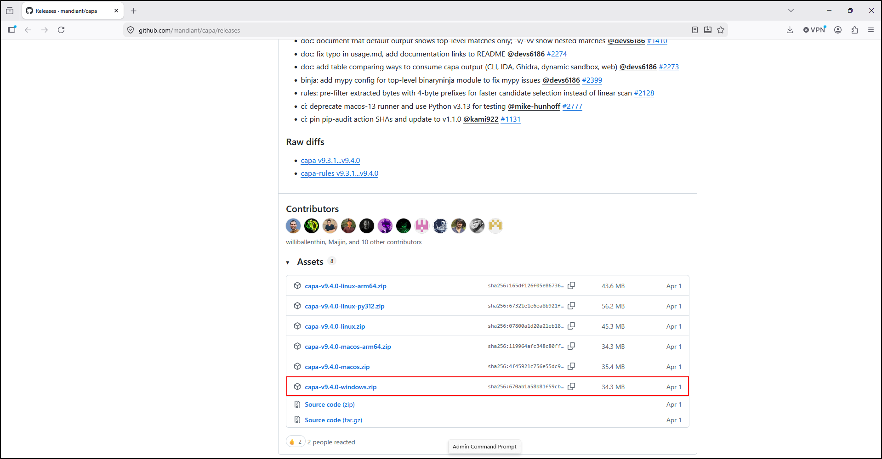882x459 pixels.
Task: Copy the sha256 for capa-v9.4.0-macos.zip
Action: pyautogui.click(x=571, y=366)
